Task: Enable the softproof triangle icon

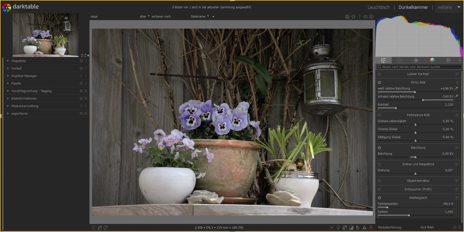Action: point(358,227)
